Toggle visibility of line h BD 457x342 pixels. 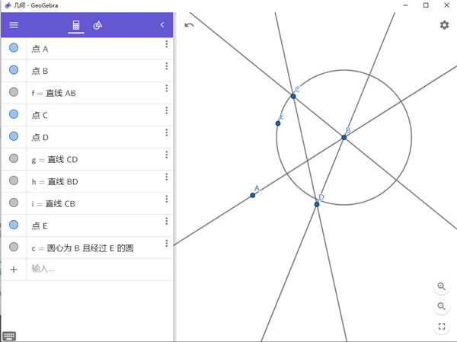coord(14,181)
